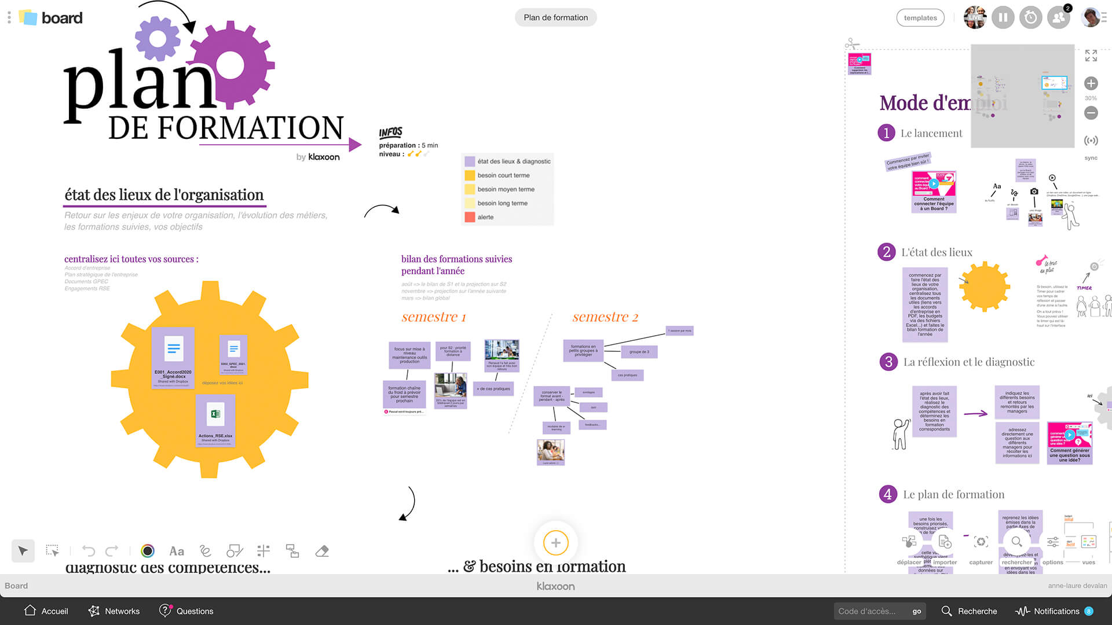Open the options panel
The width and height of the screenshot is (1112, 625).
[1053, 542]
